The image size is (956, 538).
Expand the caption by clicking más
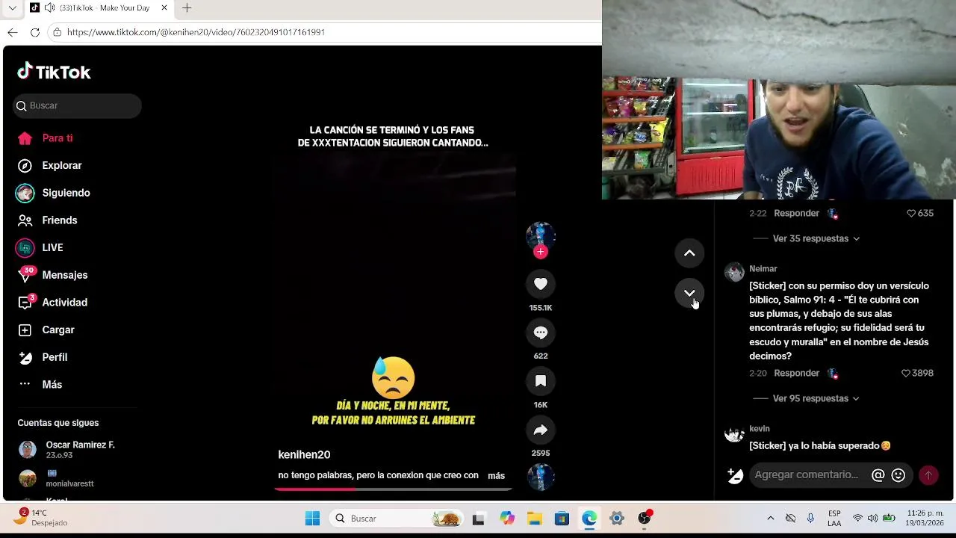(x=496, y=476)
